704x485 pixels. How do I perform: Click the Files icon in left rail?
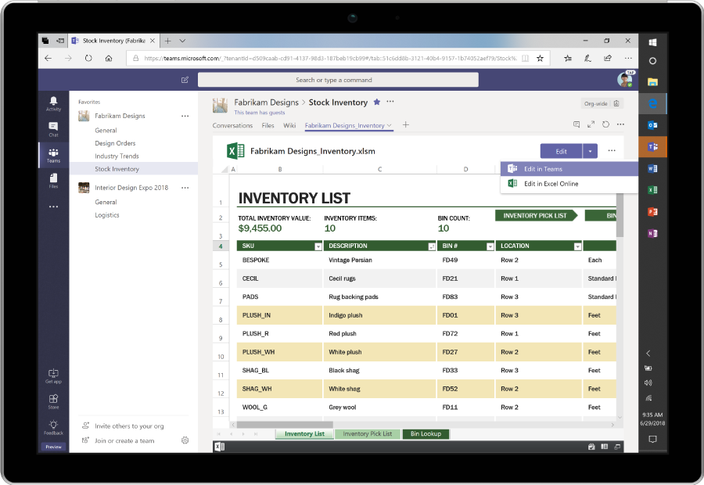pyautogui.click(x=53, y=180)
